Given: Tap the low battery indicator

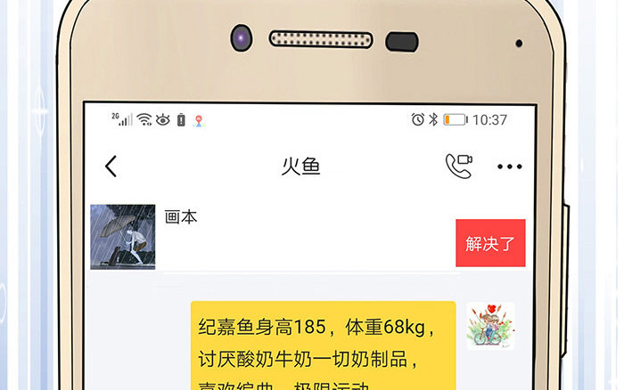Looking at the screenshot, I should 456,119.
